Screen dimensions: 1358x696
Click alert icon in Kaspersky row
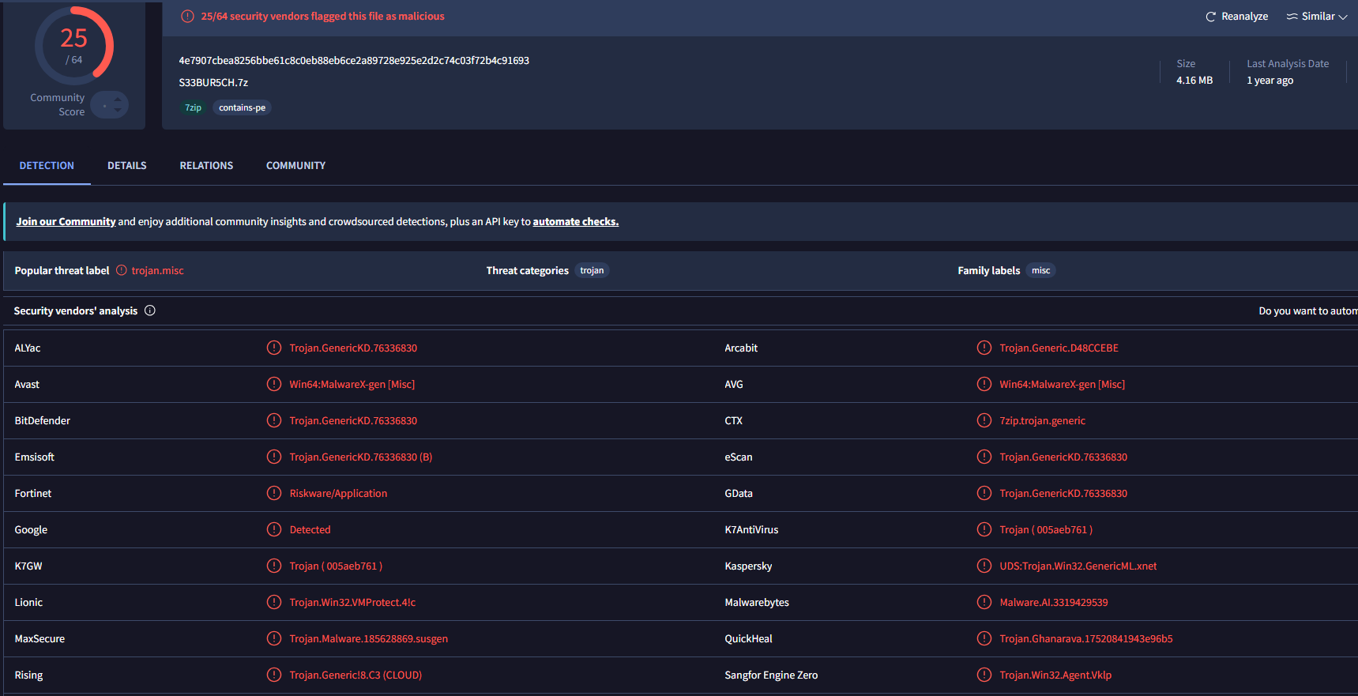[x=984, y=566]
